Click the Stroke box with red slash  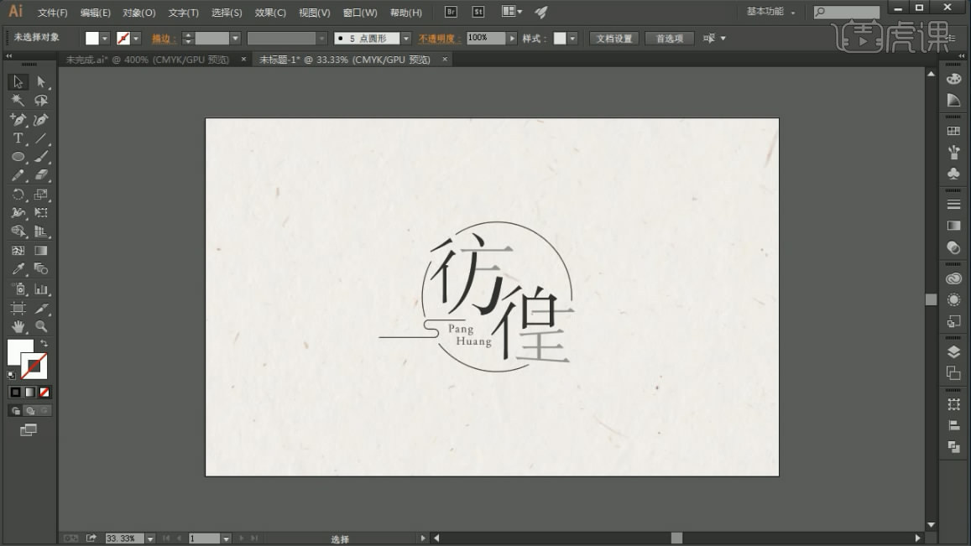click(36, 367)
